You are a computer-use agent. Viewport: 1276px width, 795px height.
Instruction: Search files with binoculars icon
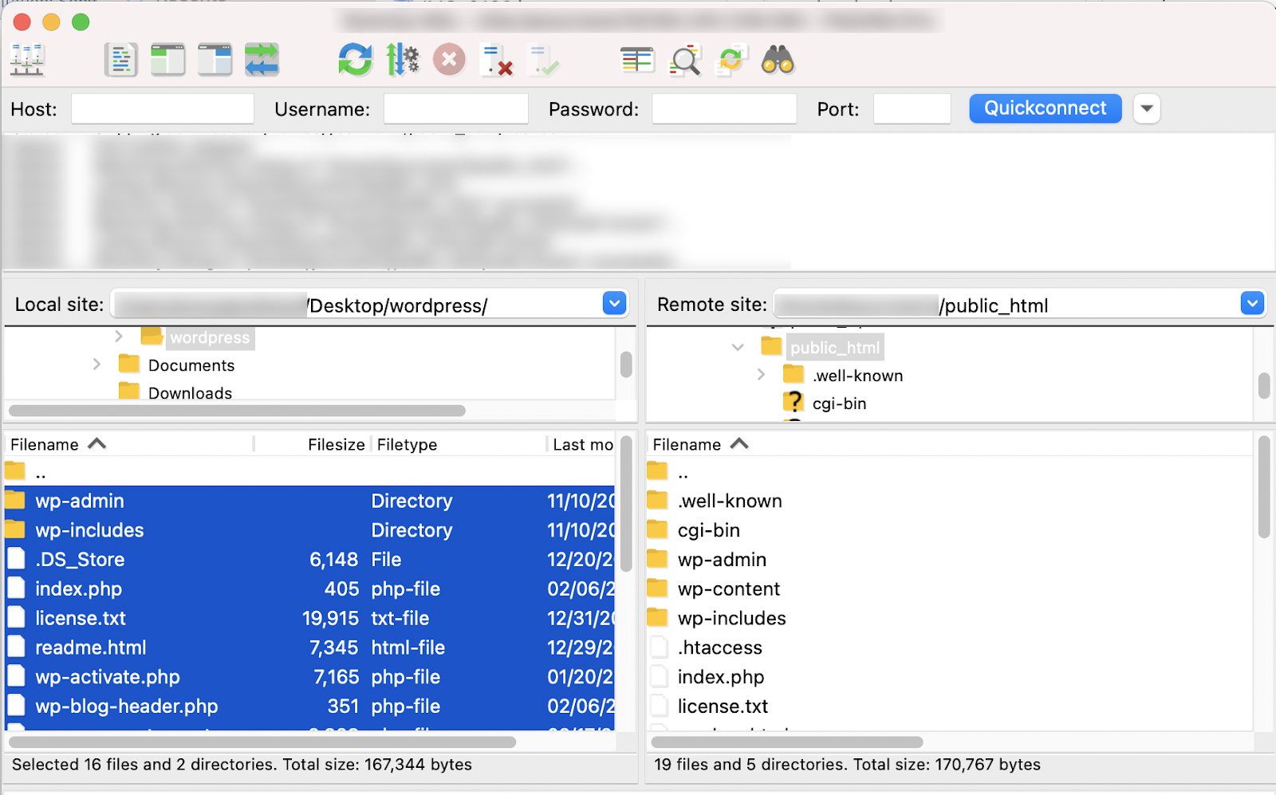[778, 60]
